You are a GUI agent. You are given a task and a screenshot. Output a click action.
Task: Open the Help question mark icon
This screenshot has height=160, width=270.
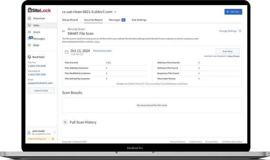tap(29, 45)
